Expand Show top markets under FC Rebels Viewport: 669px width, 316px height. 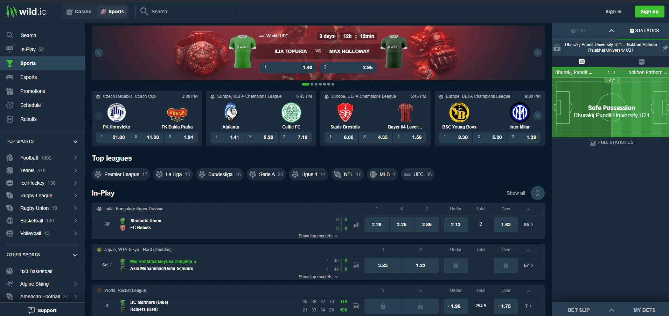(318, 236)
